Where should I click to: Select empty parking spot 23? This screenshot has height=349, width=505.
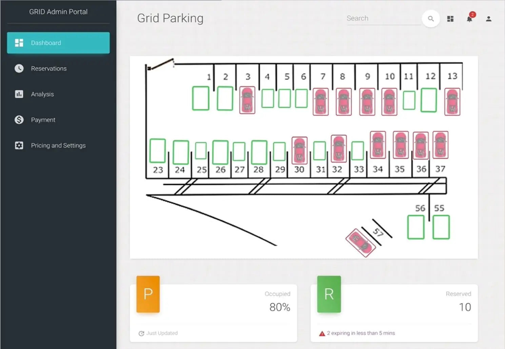coord(158,151)
